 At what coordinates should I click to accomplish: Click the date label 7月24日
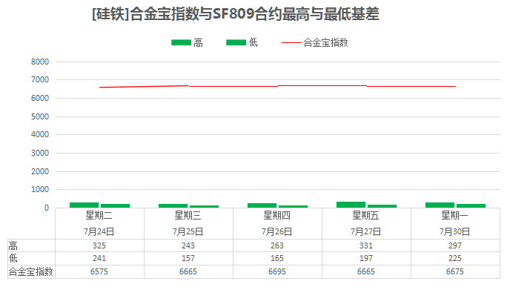(x=99, y=231)
